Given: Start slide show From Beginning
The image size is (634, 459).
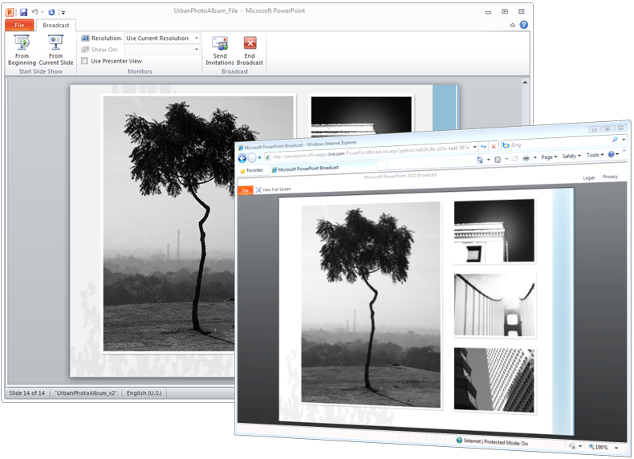Looking at the screenshot, I should (22, 50).
